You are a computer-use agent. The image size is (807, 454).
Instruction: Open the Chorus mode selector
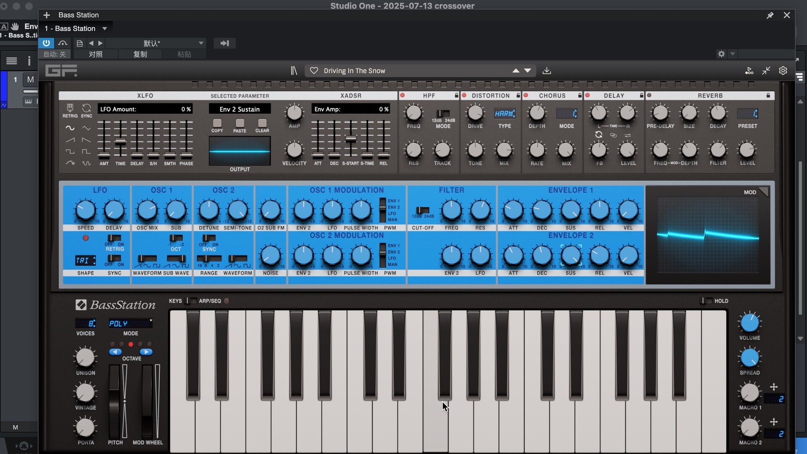tap(567, 113)
